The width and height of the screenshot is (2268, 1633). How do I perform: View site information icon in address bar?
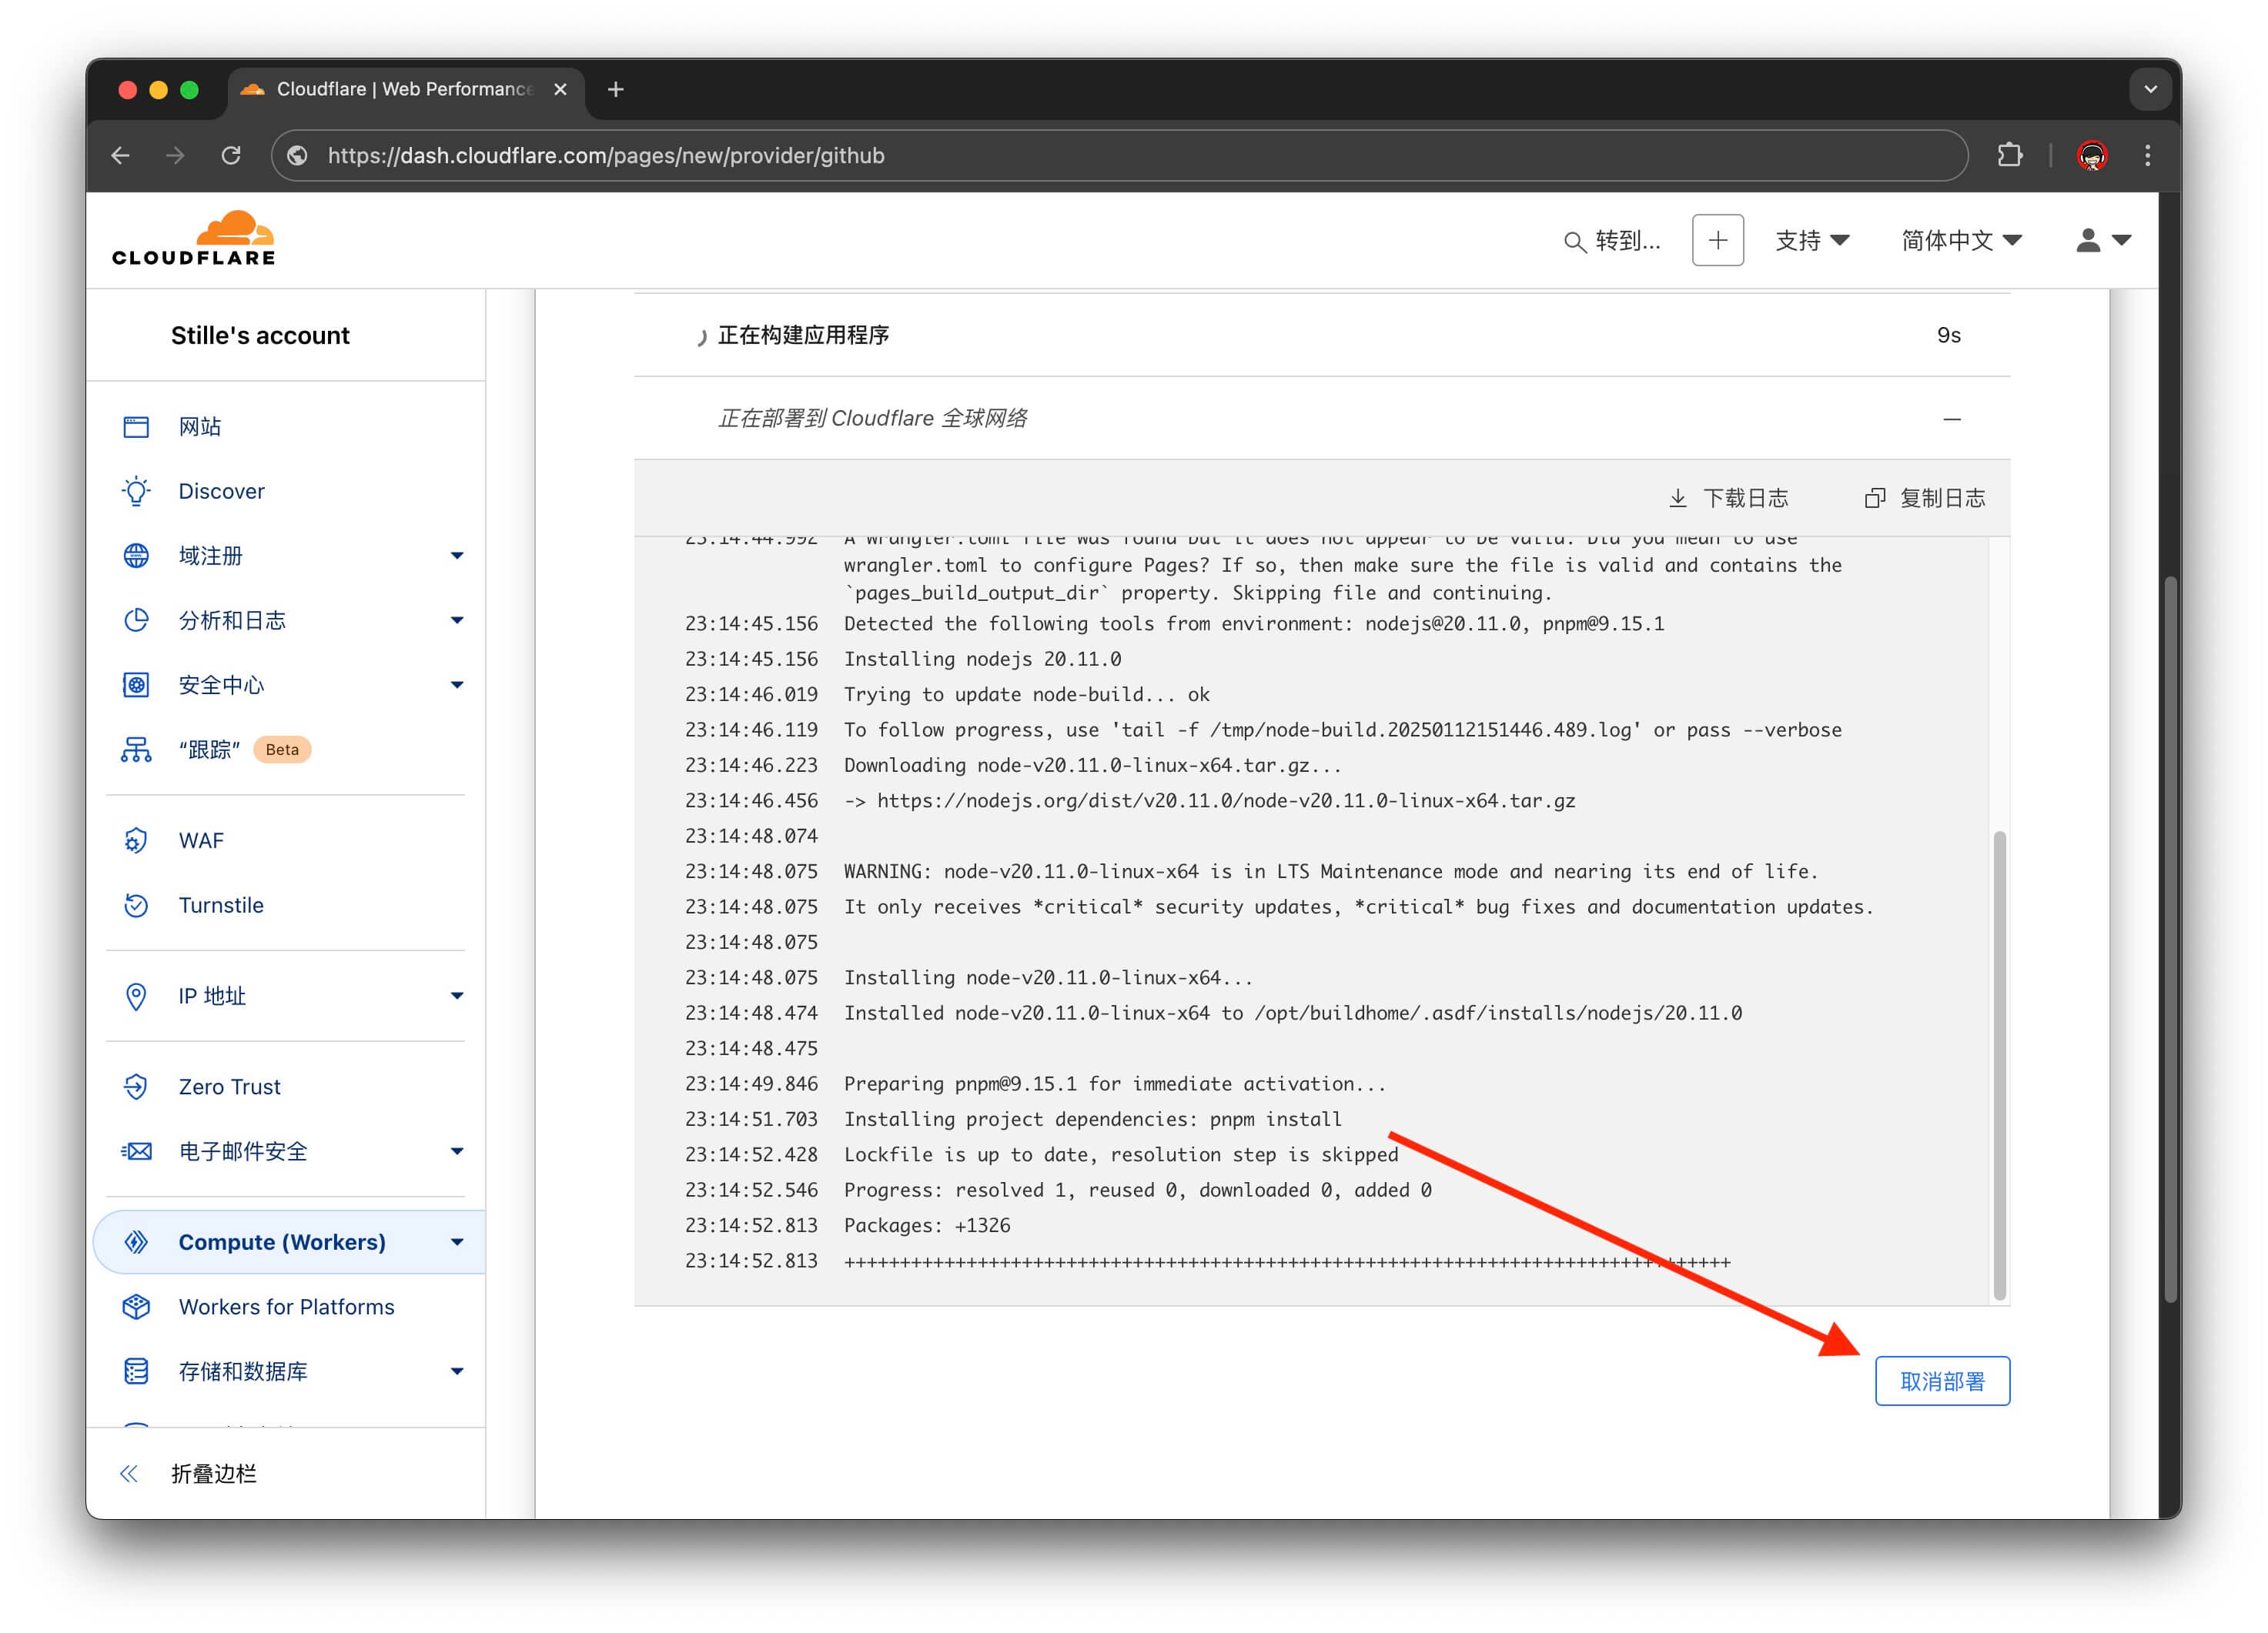tap(298, 155)
